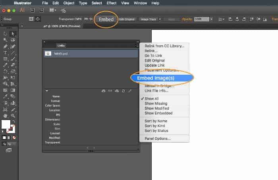Open the Links panel flyout menu
The image size is (278, 180).
pyautogui.click(x=137, y=46)
